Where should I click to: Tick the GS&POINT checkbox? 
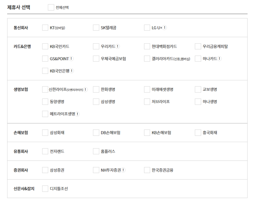pos(45,59)
